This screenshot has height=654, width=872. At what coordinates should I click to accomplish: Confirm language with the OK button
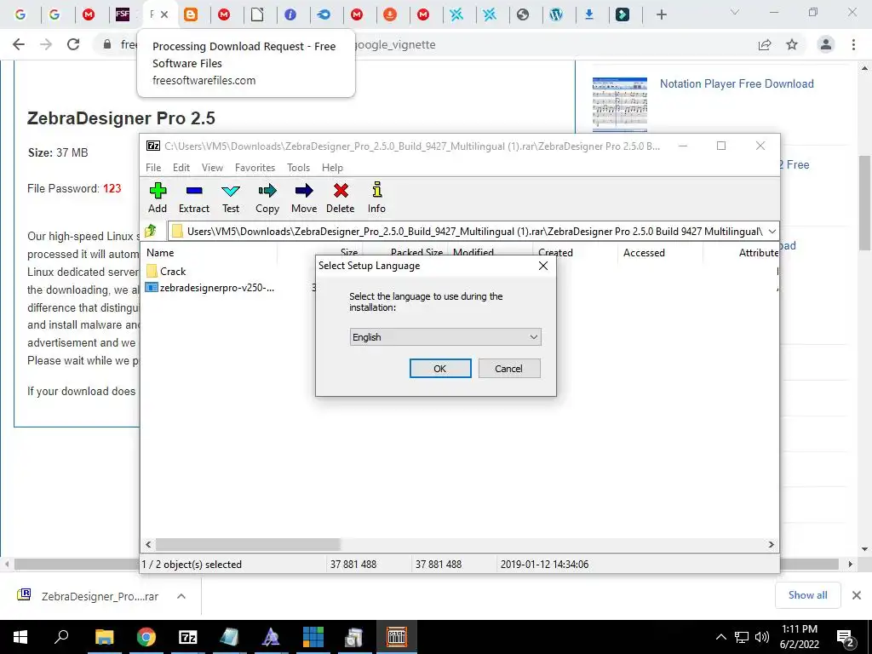(x=440, y=369)
